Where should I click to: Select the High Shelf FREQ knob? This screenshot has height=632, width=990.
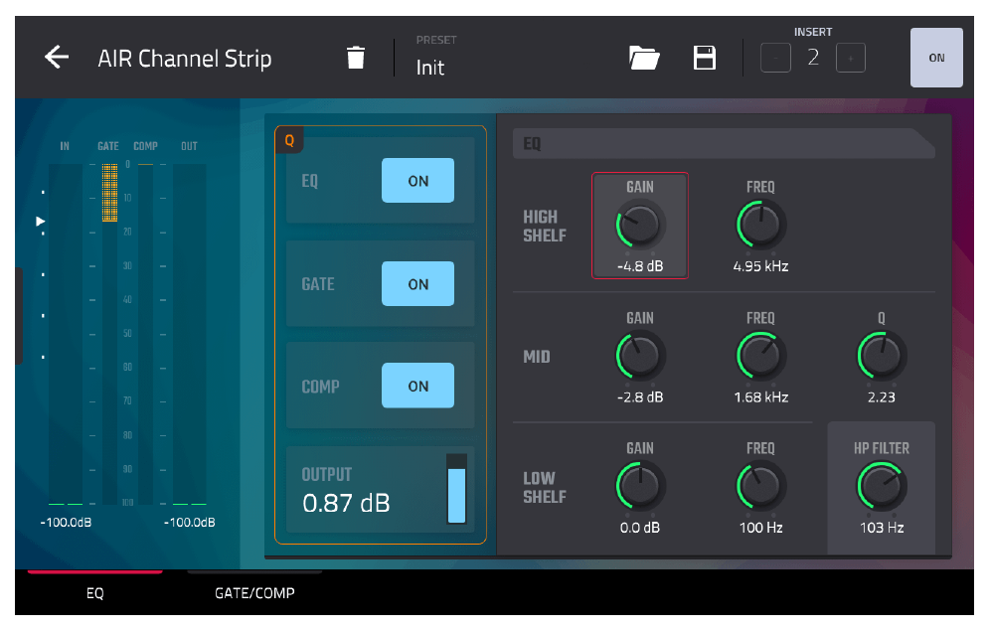coord(760,225)
